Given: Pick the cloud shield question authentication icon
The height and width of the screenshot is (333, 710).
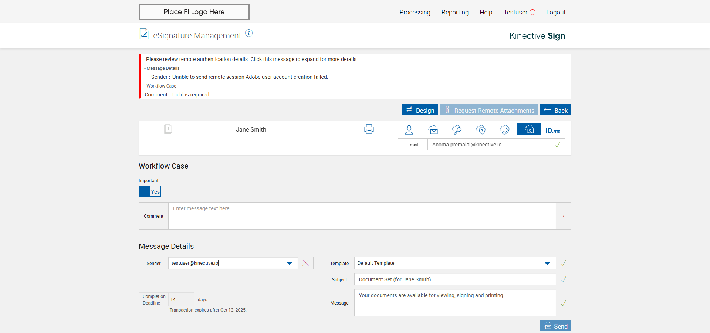Looking at the screenshot, I should tap(481, 130).
